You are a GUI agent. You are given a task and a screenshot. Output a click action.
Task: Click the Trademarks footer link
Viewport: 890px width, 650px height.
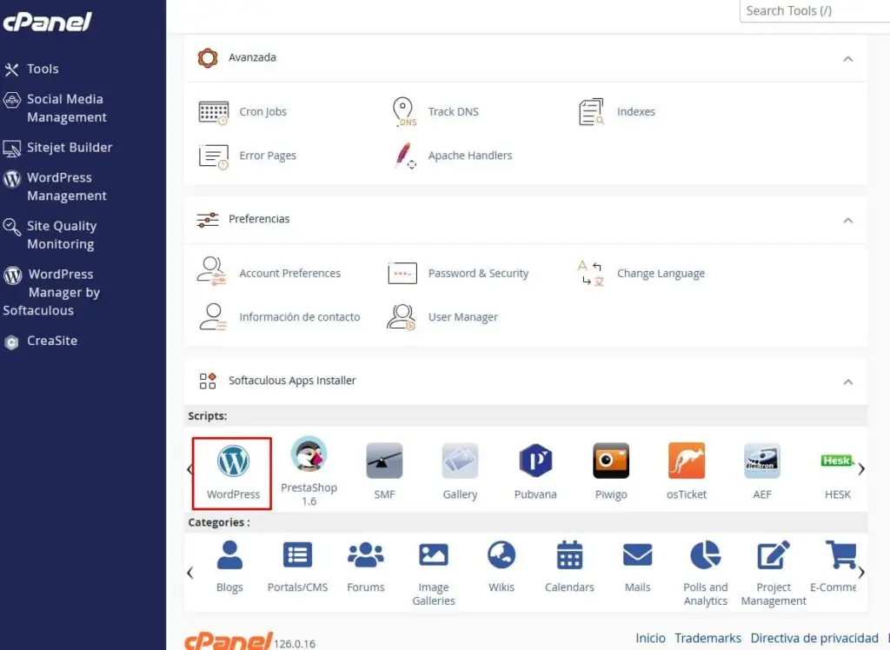pyautogui.click(x=707, y=638)
